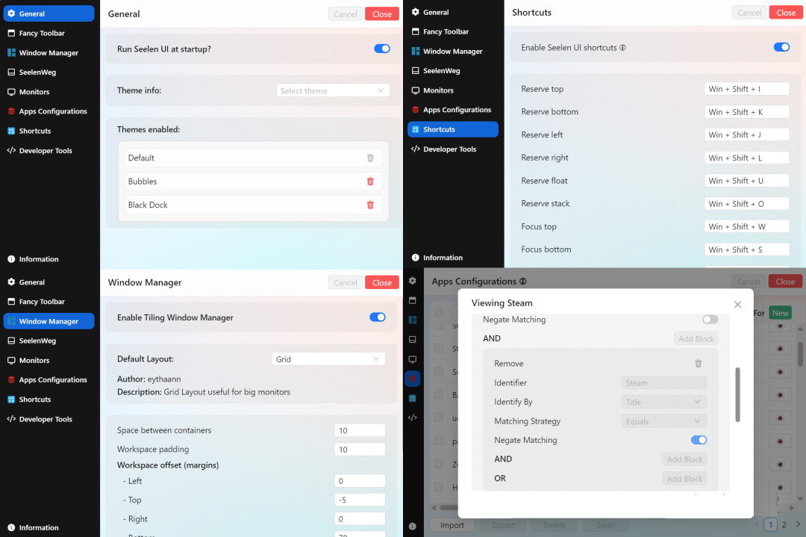Select Window Manager in the General window sidebar
Image resolution: width=806 pixels, height=537 pixels.
[x=49, y=52]
